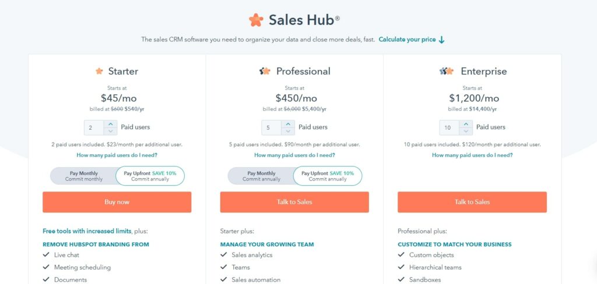The width and height of the screenshot is (597, 284).
Task: Click Talk to Sales under Professional
Action: click(294, 202)
